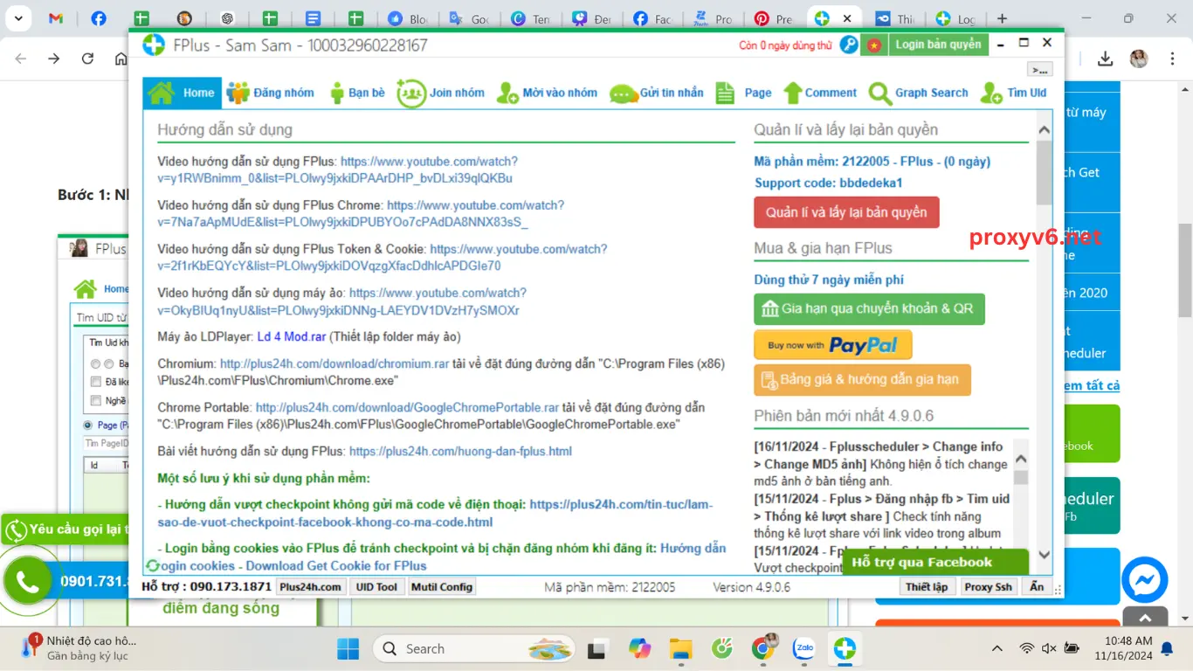Open the Bạn bè friends tool
The width and height of the screenshot is (1193, 671).
point(355,93)
